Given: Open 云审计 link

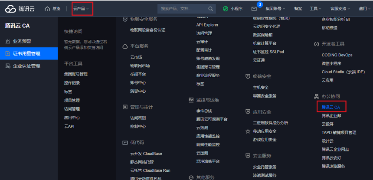Looking at the screenshot, I should point(202,42).
